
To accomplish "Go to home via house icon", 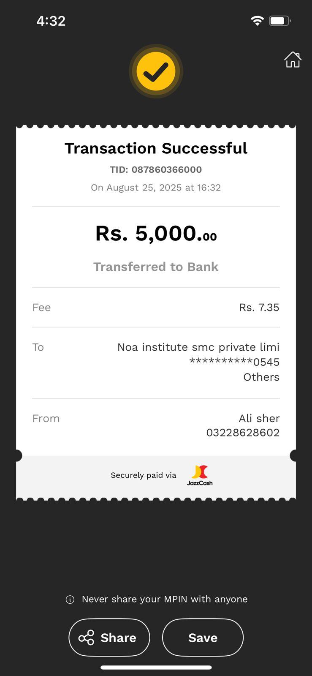I will coord(292,60).
